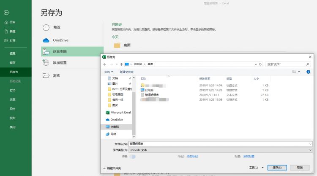Screen dimensions: 317x176
Task: Click the back arrow in Excel backstage
Action: coord(6,13)
